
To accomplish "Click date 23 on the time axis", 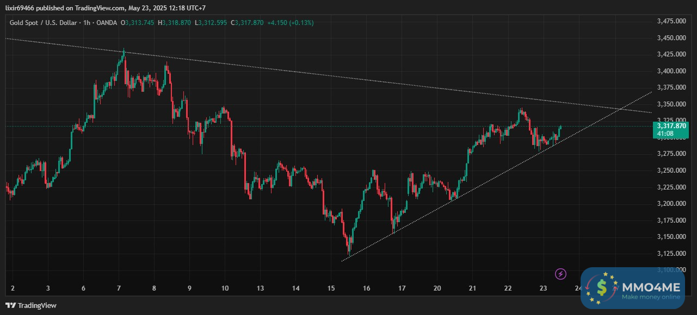I will (544, 288).
